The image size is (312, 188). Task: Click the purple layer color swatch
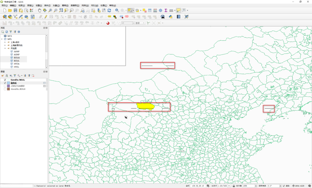(8, 86)
